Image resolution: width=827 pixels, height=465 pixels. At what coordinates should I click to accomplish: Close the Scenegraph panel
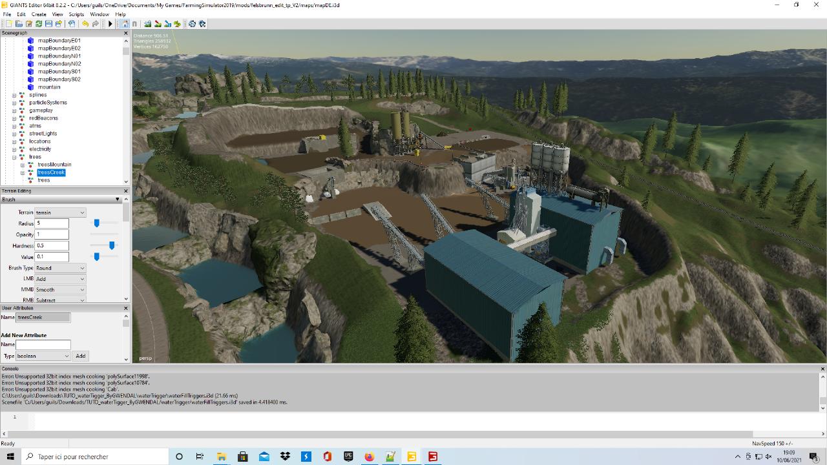(x=125, y=33)
